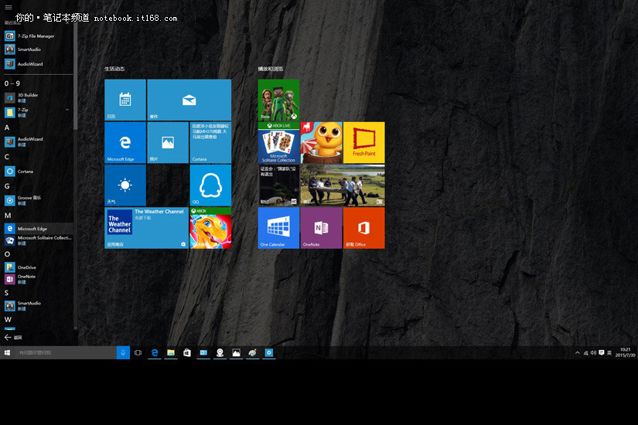Open File Explorer on the taskbar
This screenshot has width=638, height=425.
click(x=171, y=352)
